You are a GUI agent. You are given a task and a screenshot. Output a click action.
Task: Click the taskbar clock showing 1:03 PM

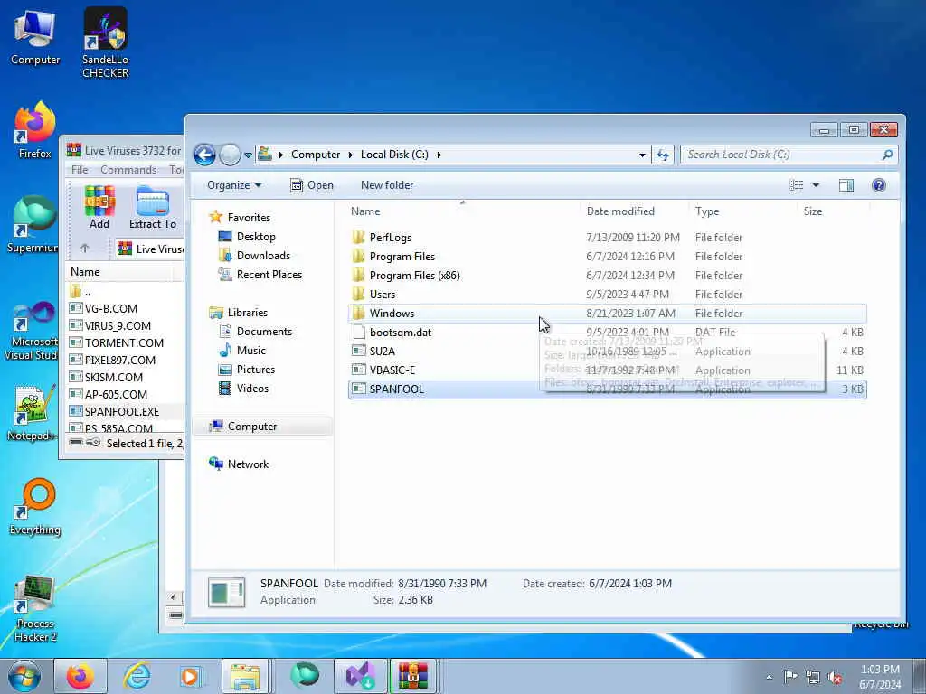pos(880,677)
